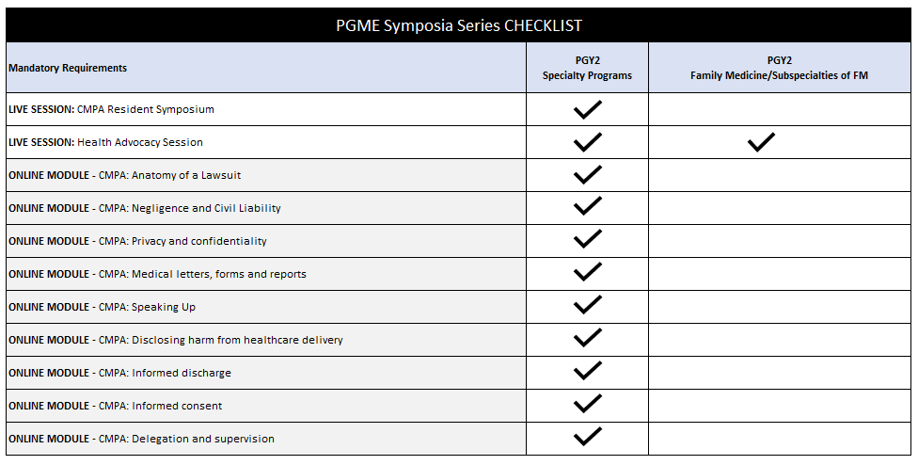
Task: Select the PGME Symposia Series CHECKLIST title
Action: coord(458,25)
